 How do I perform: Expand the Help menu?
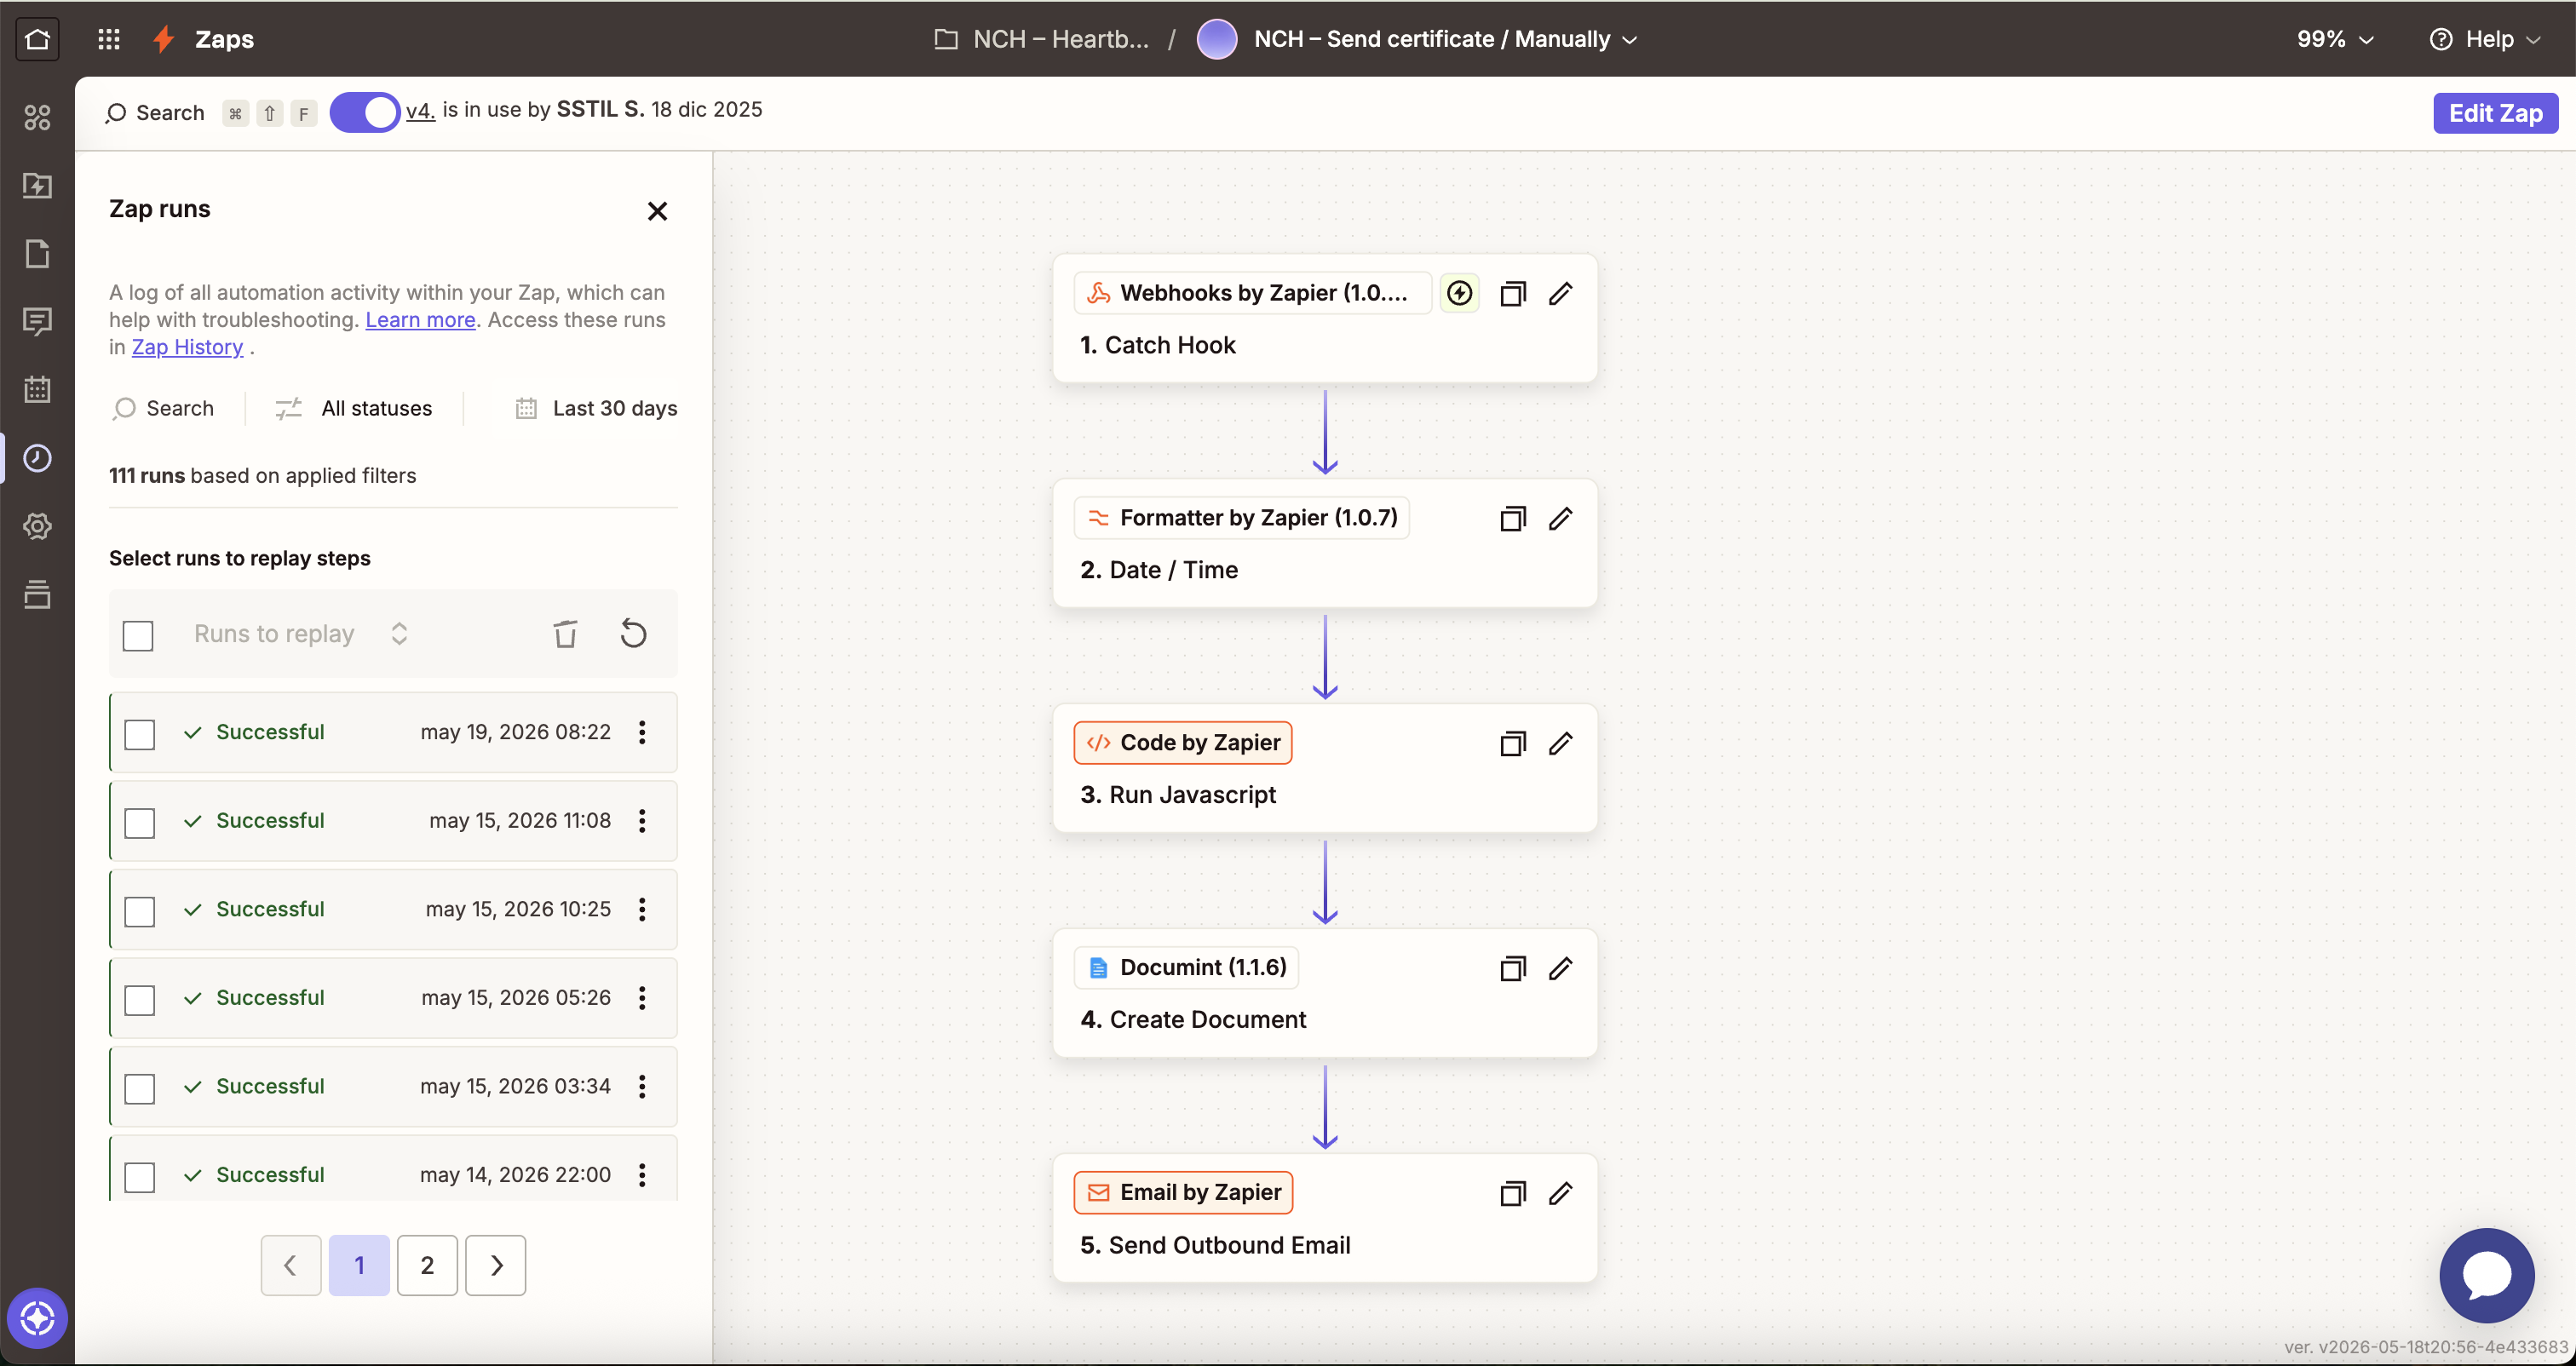coord(2486,39)
